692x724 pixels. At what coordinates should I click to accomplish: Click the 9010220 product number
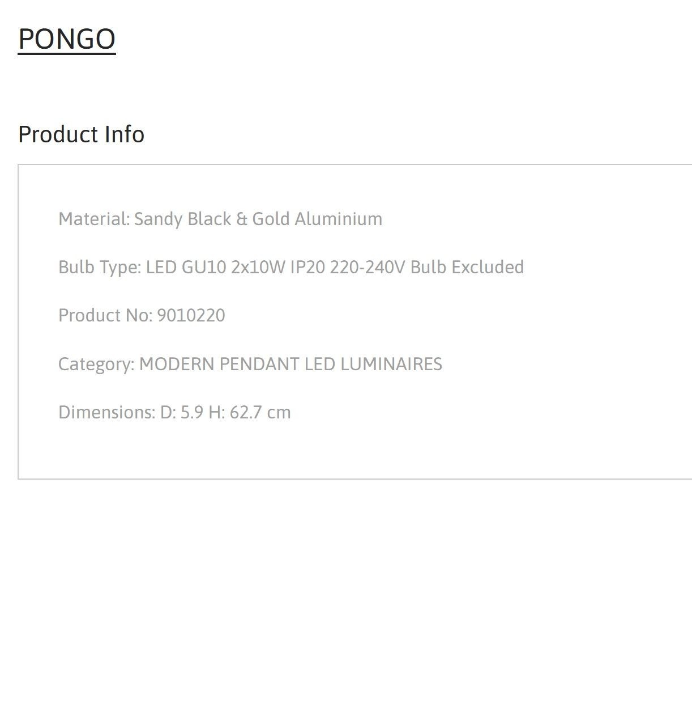191,315
